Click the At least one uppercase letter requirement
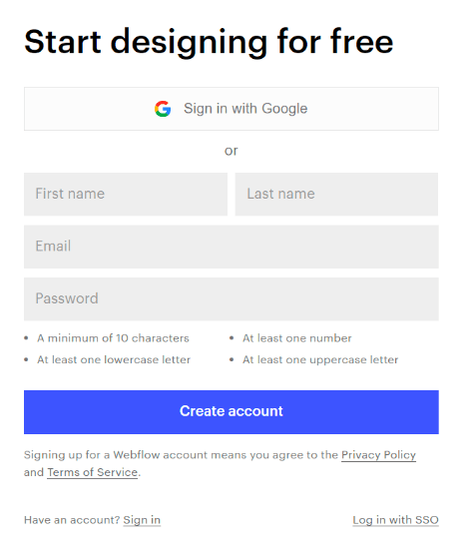This screenshot has height=544, width=470. [x=320, y=359]
